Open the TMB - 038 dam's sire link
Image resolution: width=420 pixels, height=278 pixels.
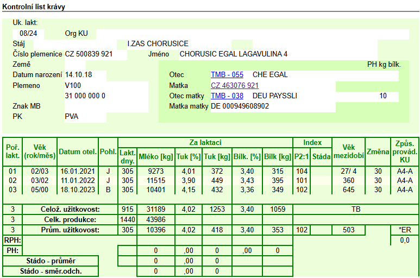click(x=227, y=96)
